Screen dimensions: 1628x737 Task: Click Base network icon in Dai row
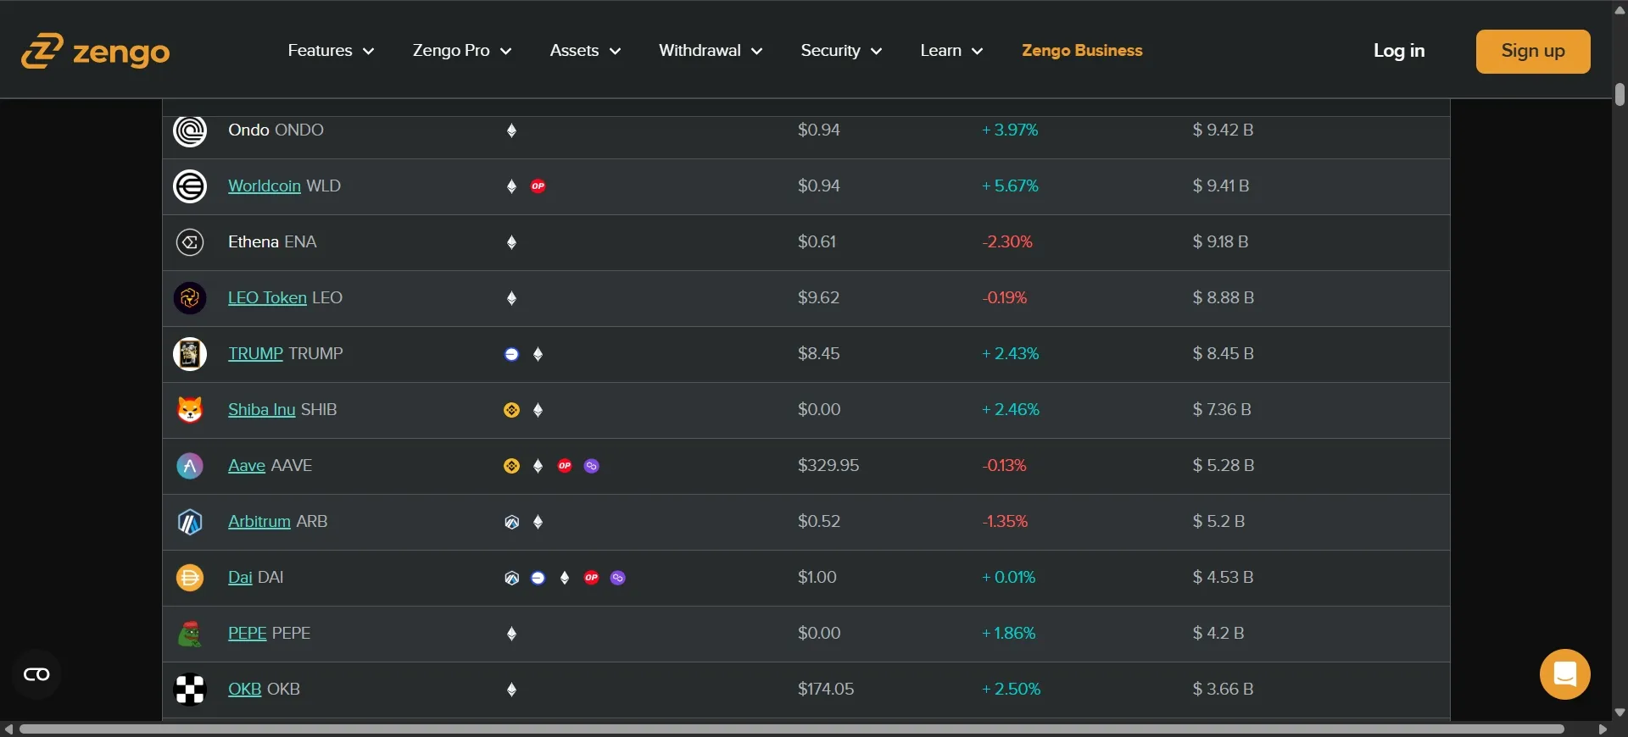538,578
